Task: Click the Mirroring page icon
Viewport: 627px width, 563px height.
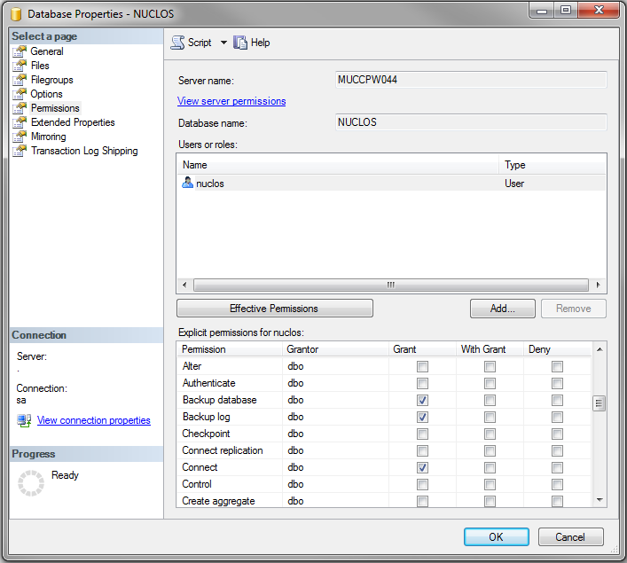Action: (x=20, y=137)
